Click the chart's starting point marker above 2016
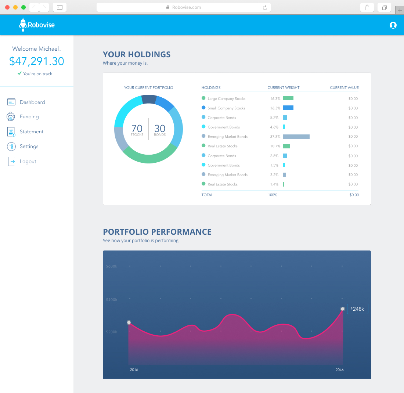Screen dimensions: 404x393 coord(129,322)
